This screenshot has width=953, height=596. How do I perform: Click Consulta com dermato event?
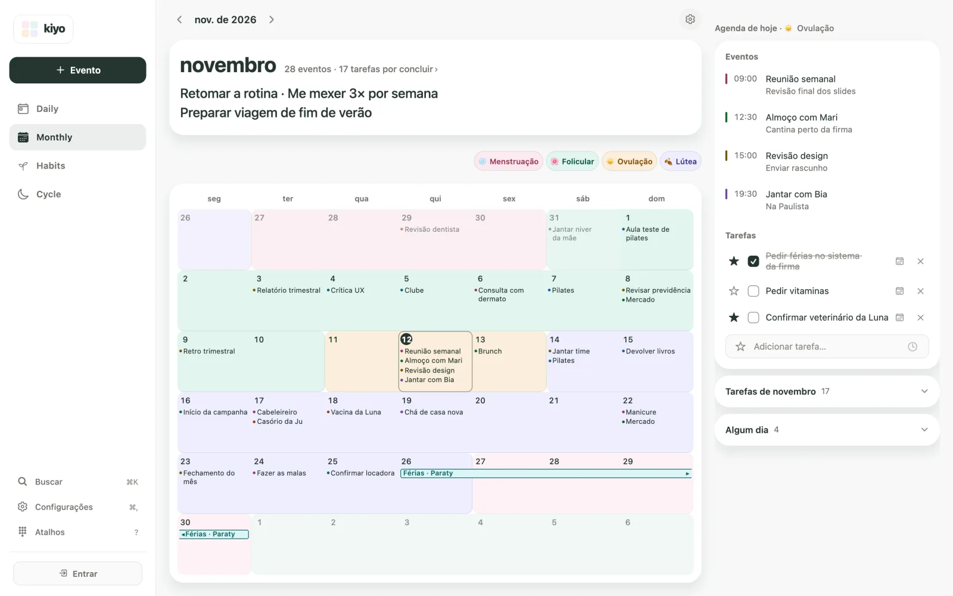(499, 294)
